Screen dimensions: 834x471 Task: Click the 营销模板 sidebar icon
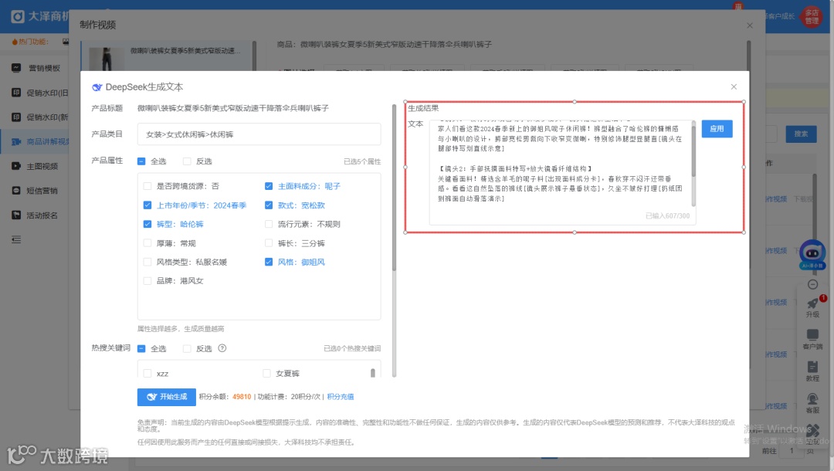click(16, 68)
